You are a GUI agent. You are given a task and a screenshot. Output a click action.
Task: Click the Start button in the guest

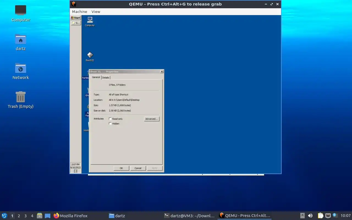75,18
